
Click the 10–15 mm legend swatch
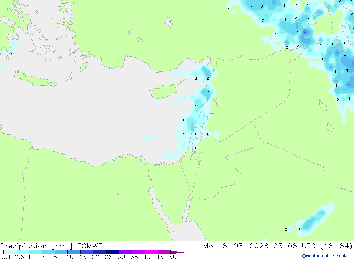[x=74, y=252]
